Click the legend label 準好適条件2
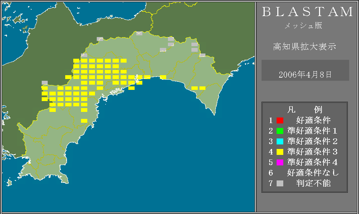Viewport: 359px width, 214px height. click(x=312, y=141)
